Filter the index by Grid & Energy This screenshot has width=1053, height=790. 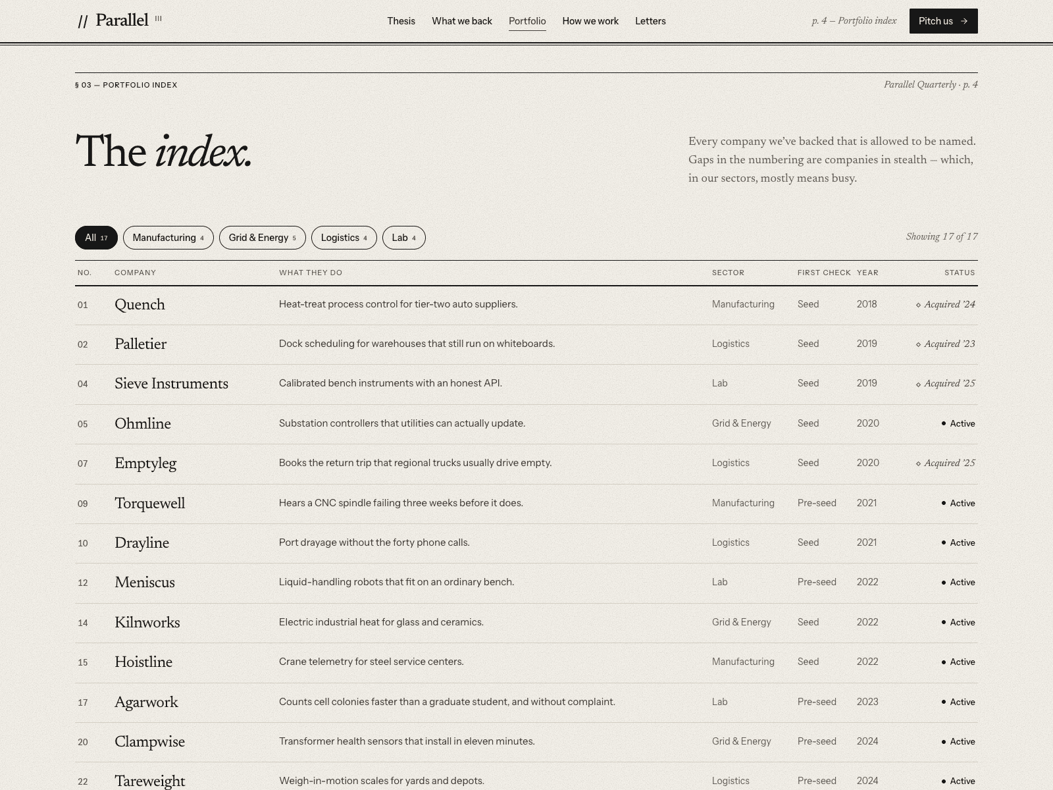click(263, 238)
